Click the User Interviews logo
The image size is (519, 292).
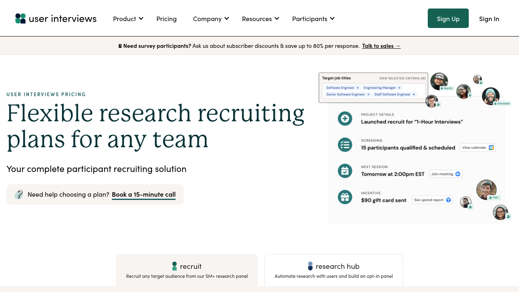[x=56, y=19]
